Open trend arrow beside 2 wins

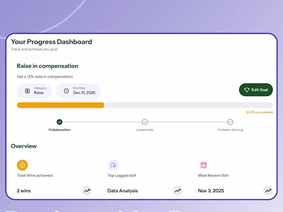87,190
